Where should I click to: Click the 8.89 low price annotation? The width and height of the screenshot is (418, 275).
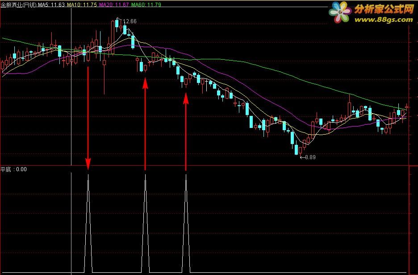(x=310, y=157)
